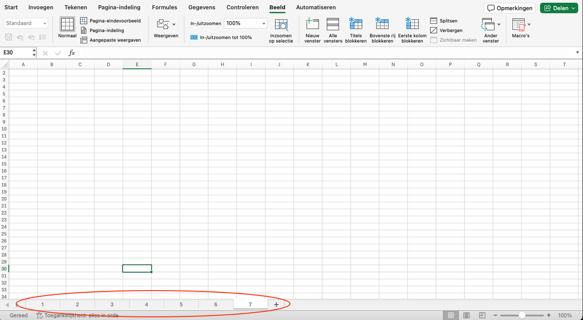Switch to Page Break Preview in status bar
Image resolution: width=583 pixels, height=320 pixels.
(482, 315)
